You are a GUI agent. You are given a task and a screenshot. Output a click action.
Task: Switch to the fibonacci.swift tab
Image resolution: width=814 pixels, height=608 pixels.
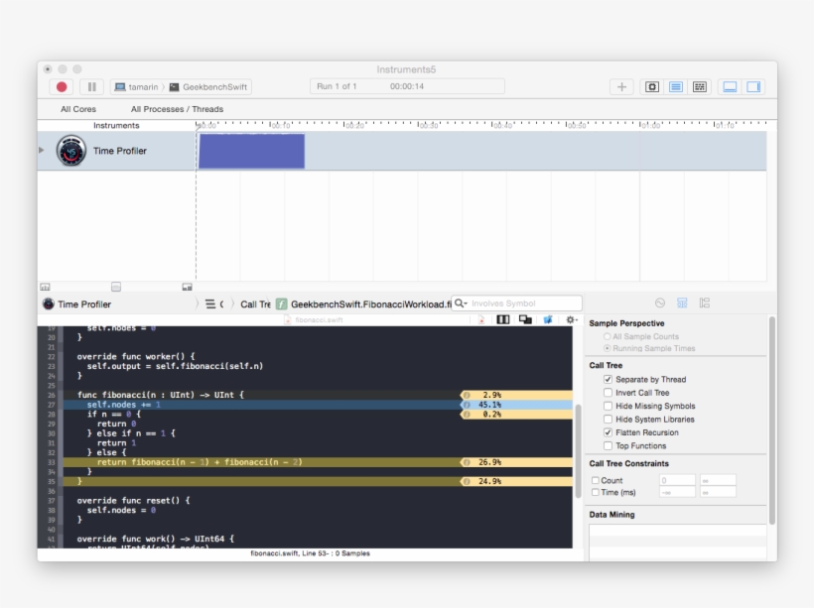click(318, 320)
